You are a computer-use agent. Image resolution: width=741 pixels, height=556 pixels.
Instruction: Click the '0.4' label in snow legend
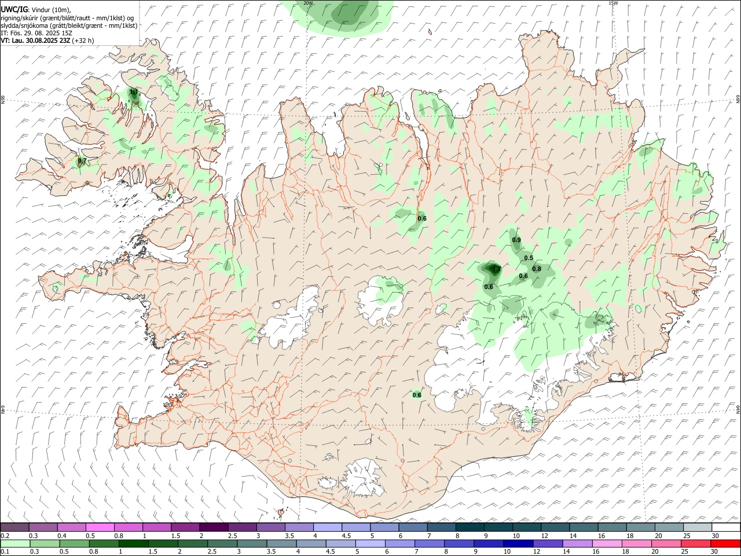click(62, 536)
